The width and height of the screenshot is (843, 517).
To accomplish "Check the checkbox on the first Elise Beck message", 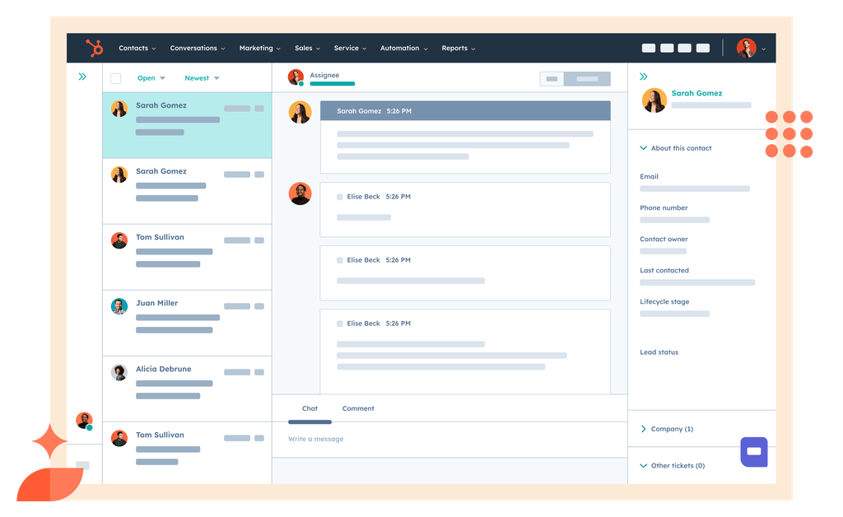I will [x=339, y=196].
